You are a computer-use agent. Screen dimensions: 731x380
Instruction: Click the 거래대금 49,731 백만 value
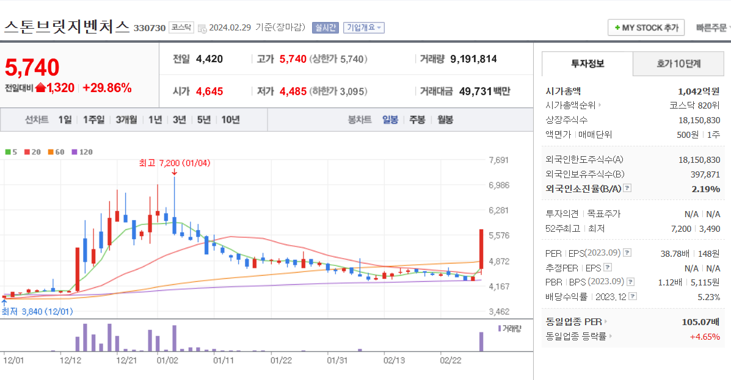[484, 91]
